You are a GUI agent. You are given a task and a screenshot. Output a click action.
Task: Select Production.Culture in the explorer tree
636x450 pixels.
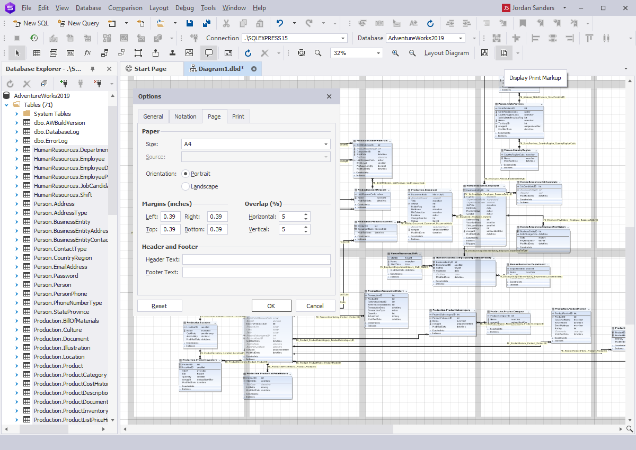pyautogui.click(x=58, y=330)
